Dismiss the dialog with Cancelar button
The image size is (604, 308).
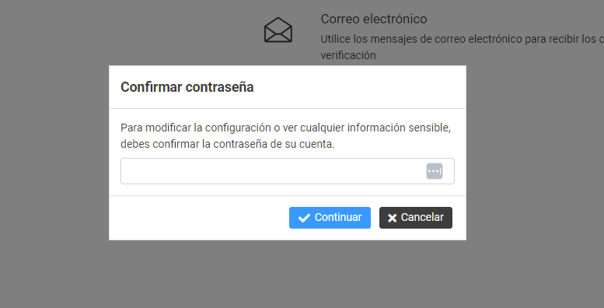416,218
